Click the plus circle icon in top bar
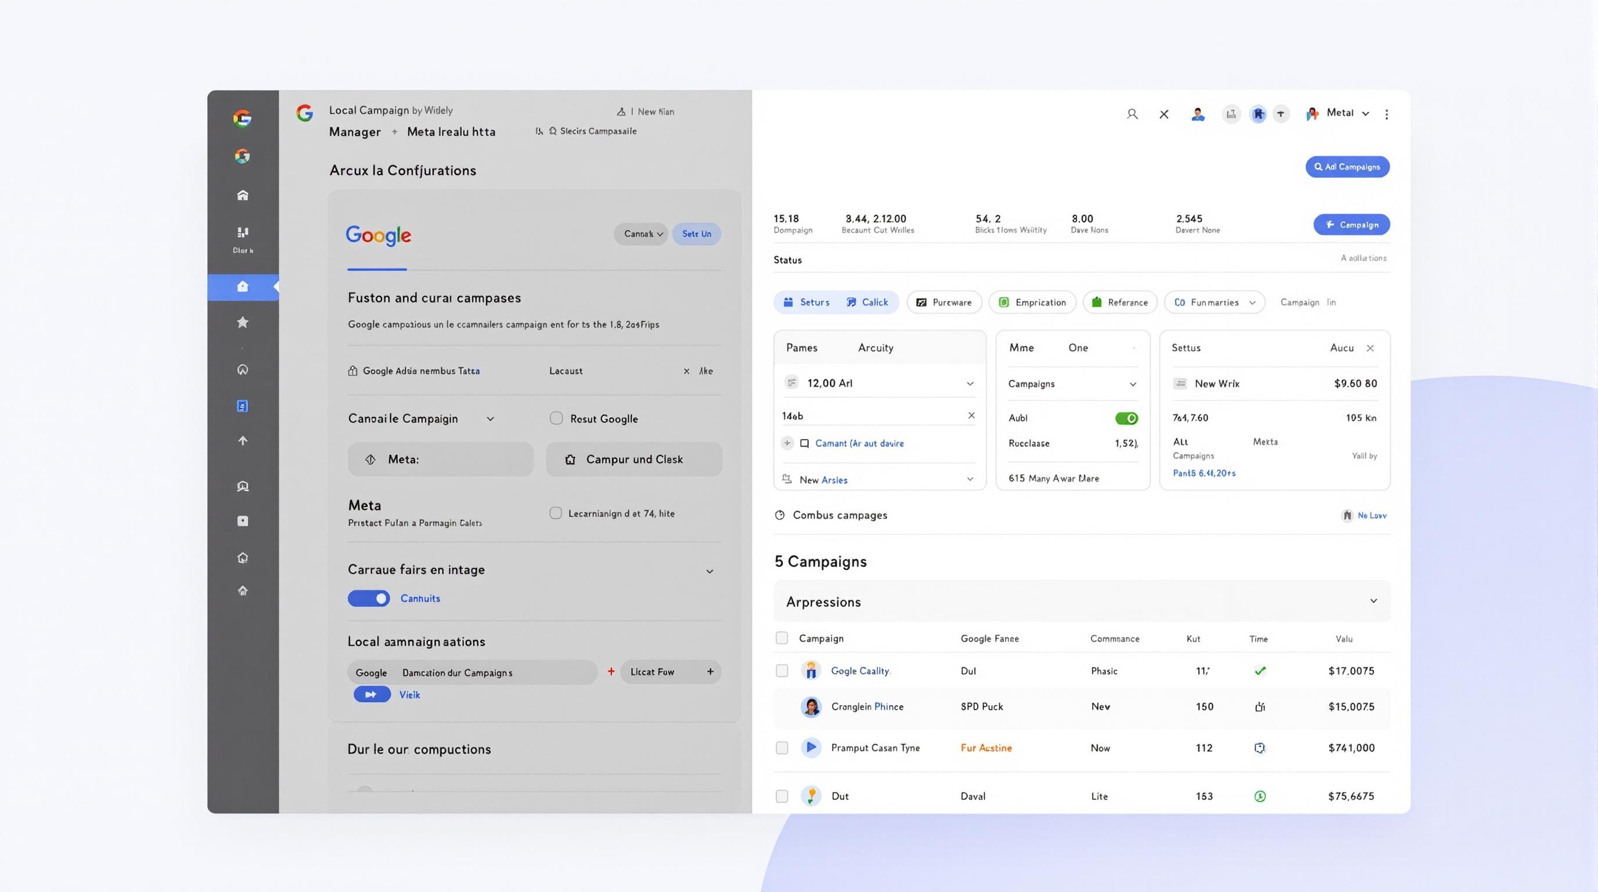Viewport: 1598px width, 892px height. point(1280,114)
